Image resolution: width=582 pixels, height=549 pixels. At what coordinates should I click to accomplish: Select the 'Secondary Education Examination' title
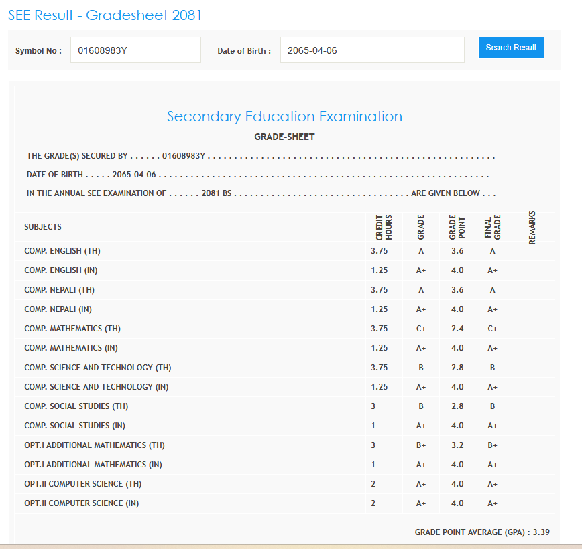(x=284, y=116)
